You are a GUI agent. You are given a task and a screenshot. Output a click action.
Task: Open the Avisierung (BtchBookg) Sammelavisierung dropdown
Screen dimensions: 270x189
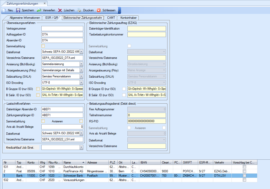(x=81, y=64)
